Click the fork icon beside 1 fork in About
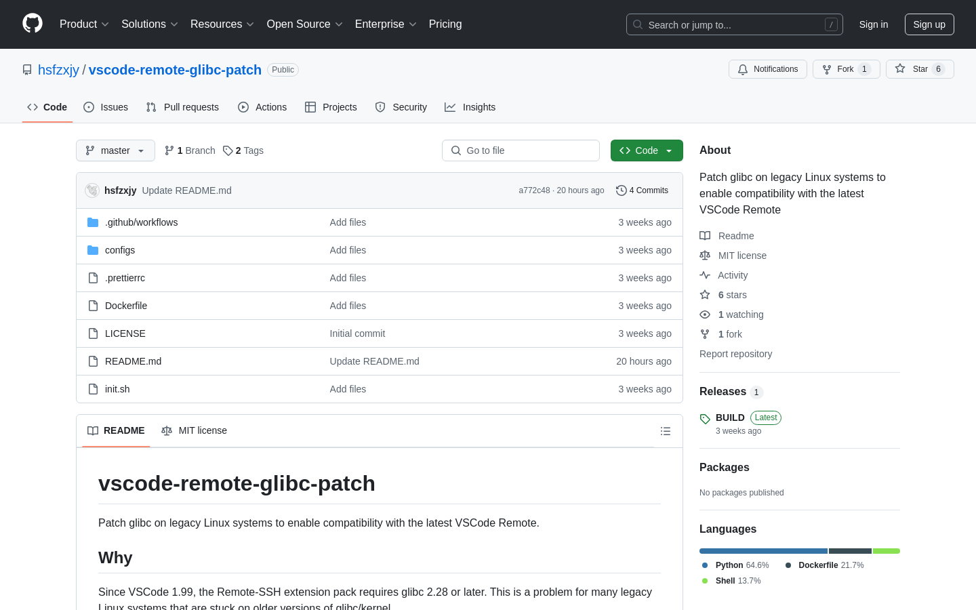This screenshot has height=610, width=976. click(x=705, y=334)
